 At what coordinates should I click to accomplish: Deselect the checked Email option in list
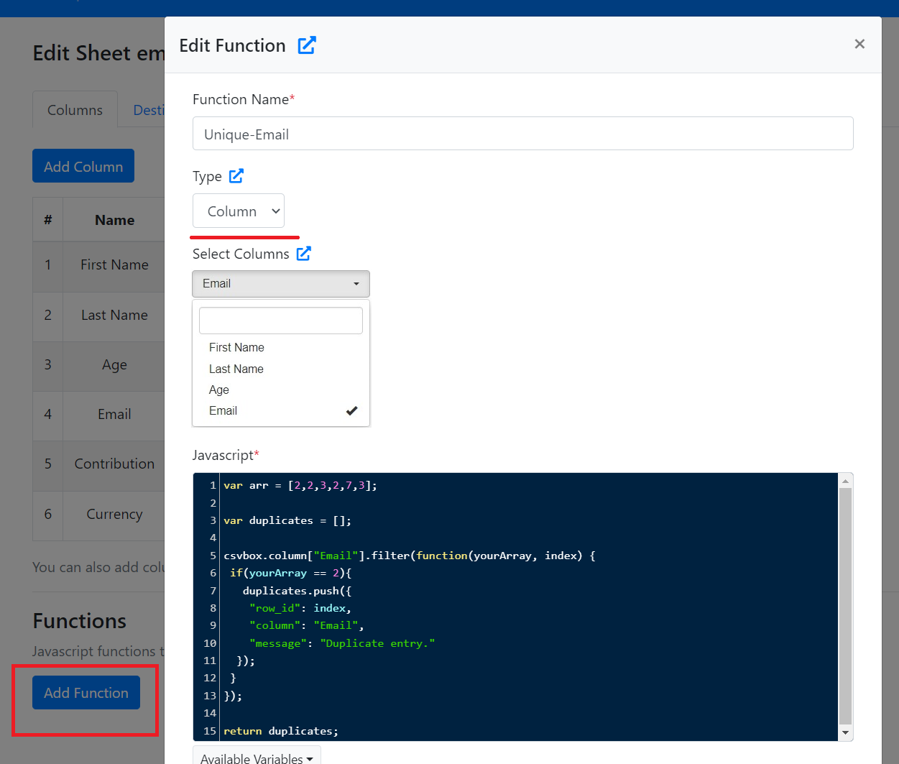(x=281, y=410)
